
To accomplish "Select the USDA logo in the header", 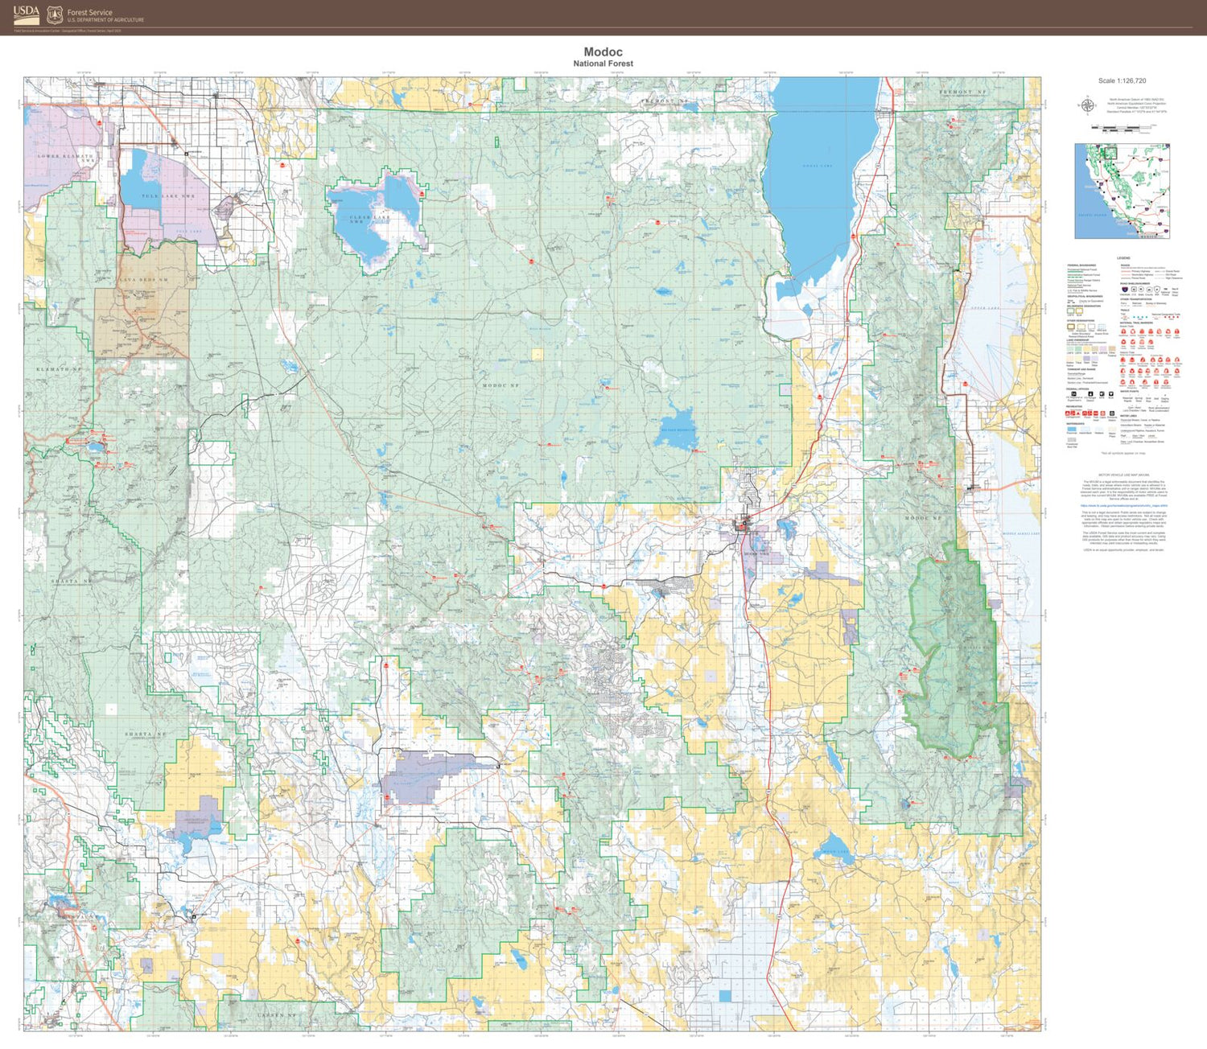I will pyautogui.click(x=27, y=14).
